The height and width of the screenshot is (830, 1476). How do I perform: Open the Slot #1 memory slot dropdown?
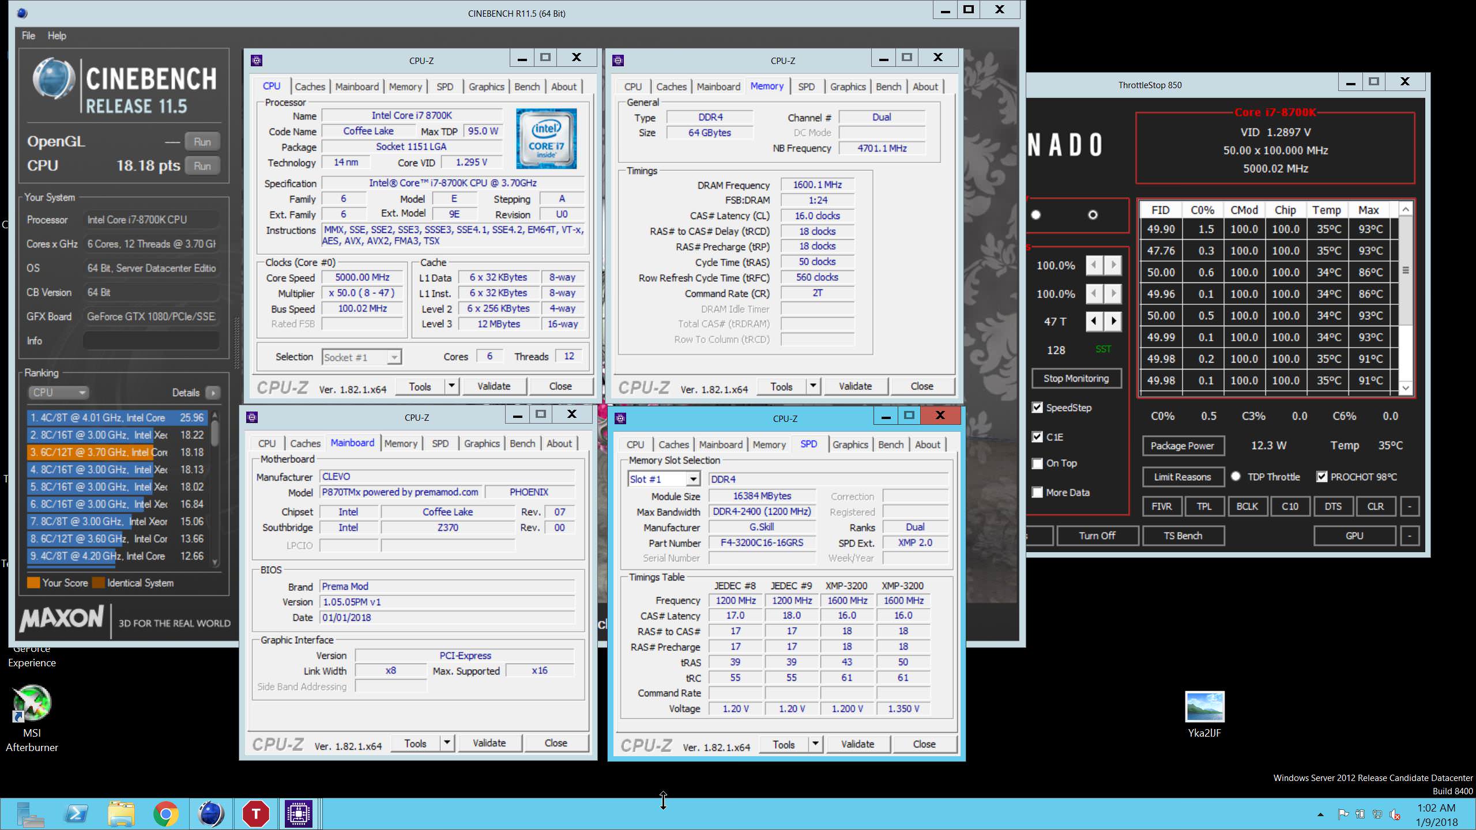point(693,479)
